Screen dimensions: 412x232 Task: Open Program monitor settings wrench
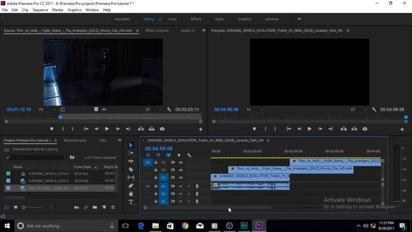coord(373,110)
